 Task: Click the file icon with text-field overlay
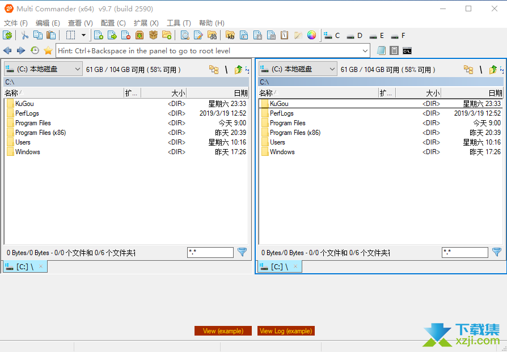click(x=244, y=35)
